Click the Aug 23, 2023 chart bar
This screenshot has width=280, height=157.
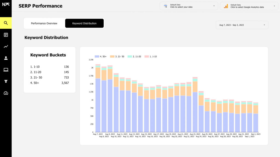pyautogui.click(x=195, y=105)
